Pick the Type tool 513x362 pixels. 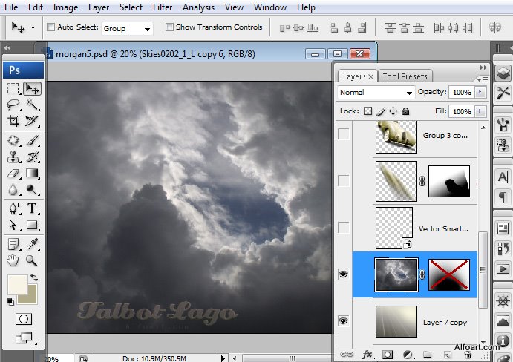[x=33, y=208]
